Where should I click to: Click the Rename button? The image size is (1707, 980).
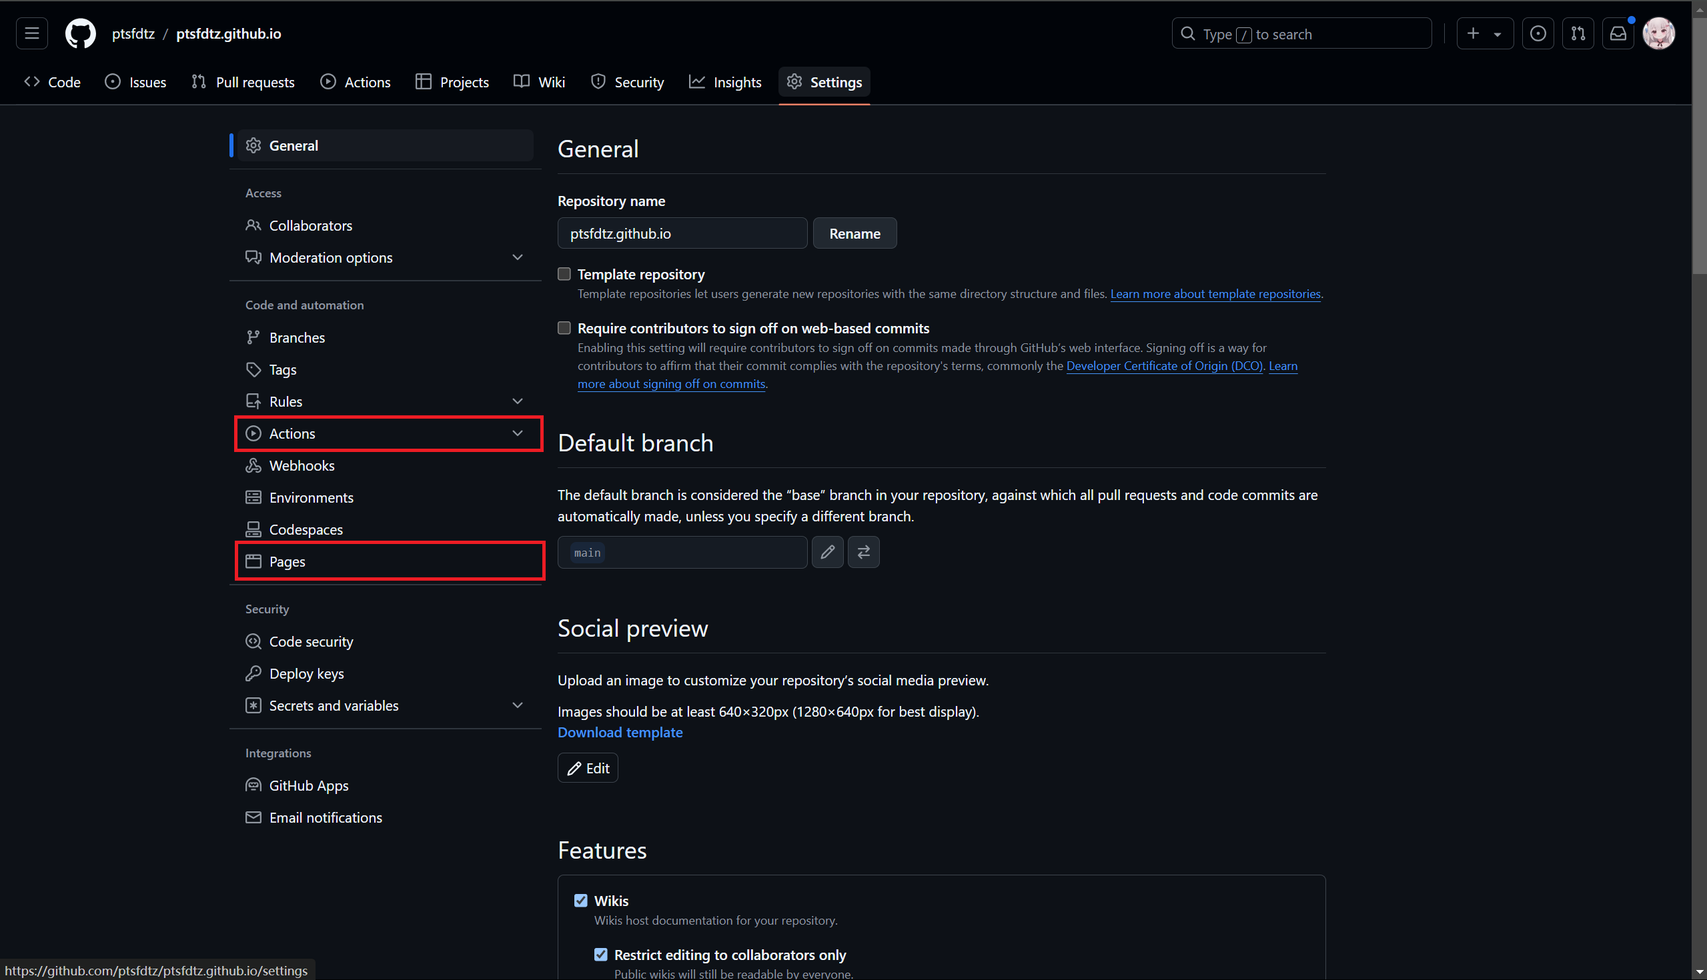[855, 233]
